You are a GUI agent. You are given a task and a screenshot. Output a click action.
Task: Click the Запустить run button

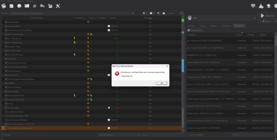pos(268,16)
